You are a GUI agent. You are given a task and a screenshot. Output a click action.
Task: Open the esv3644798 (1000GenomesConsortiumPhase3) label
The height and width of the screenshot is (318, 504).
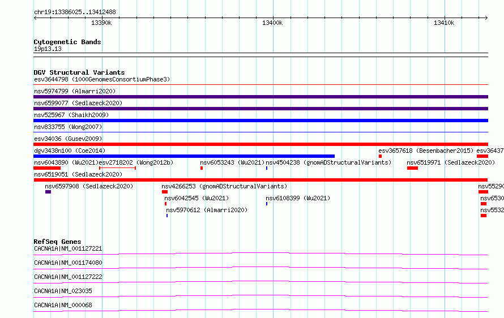[102, 79]
